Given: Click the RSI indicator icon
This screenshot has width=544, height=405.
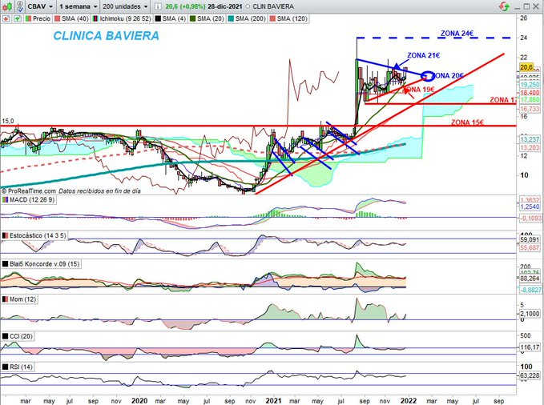Looking at the screenshot, I should click(x=5, y=367).
